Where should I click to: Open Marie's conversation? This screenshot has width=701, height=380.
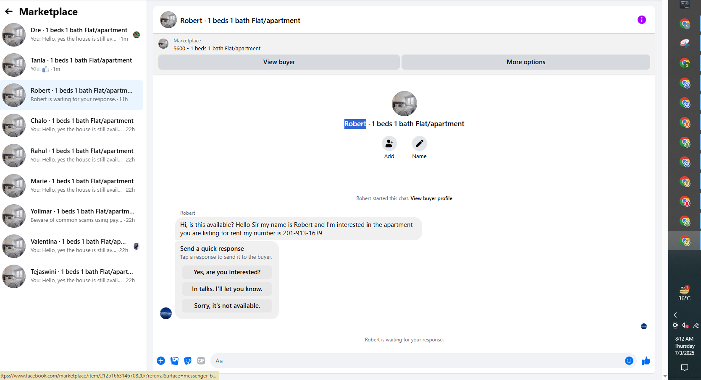(x=71, y=186)
